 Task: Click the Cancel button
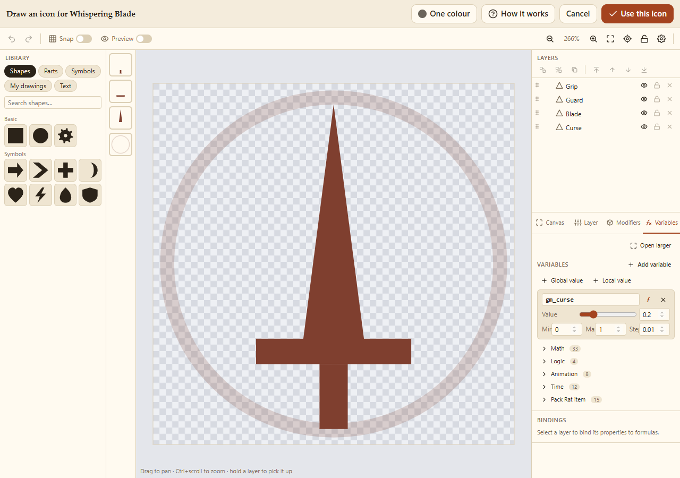click(578, 14)
